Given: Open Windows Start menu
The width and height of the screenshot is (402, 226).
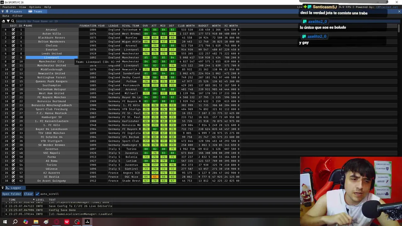Looking at the screenshot, I should click(5, 222).
